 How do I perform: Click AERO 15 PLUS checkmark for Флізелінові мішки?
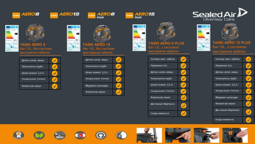point(248,104)
